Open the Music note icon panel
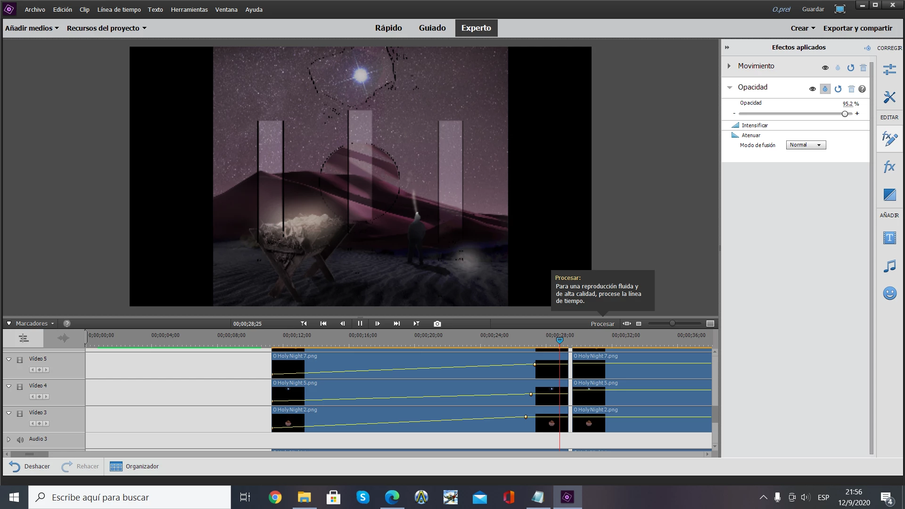The height and width of the screenshot is (509, 905). pos(889,266)
